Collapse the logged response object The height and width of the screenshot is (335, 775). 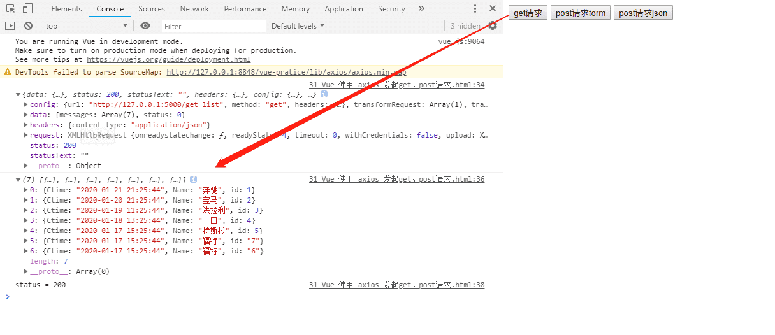point(18,94)
